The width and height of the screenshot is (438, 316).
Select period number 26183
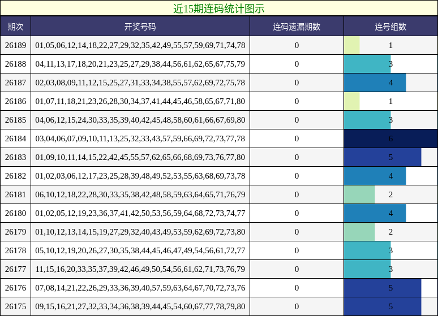[x=15, y=158]
